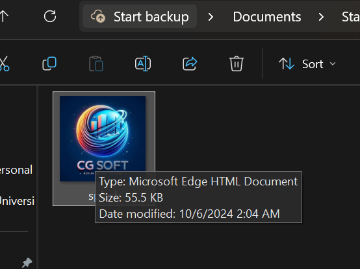The image size is (360, 269).
Task: Copy the selected file
Action: [49, 64]
